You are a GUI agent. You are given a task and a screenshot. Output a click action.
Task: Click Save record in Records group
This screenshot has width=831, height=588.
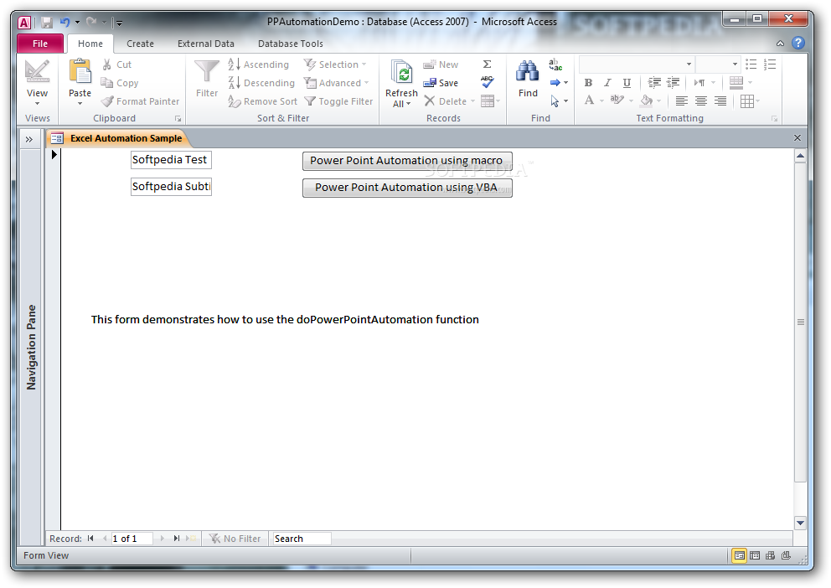(441, 83)
